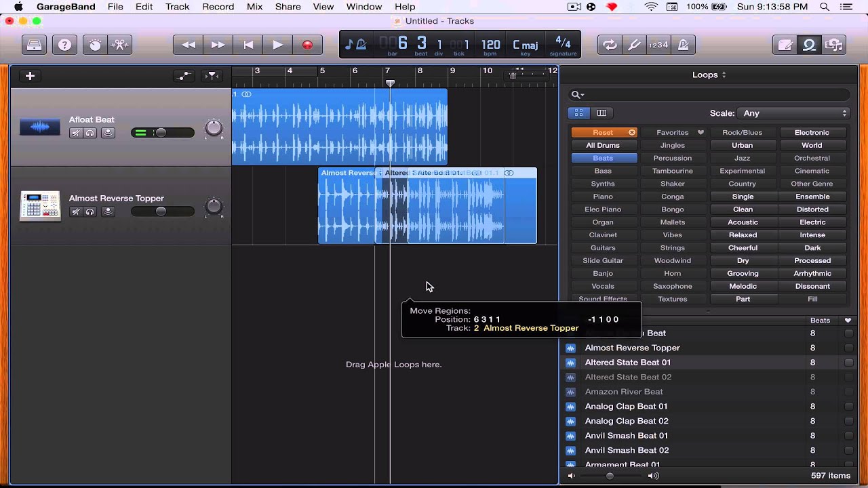Image resolution: width=868 pixels, height=488 pixels.
Task: Adjust loop preview volume slider
Action: (610, 476)
